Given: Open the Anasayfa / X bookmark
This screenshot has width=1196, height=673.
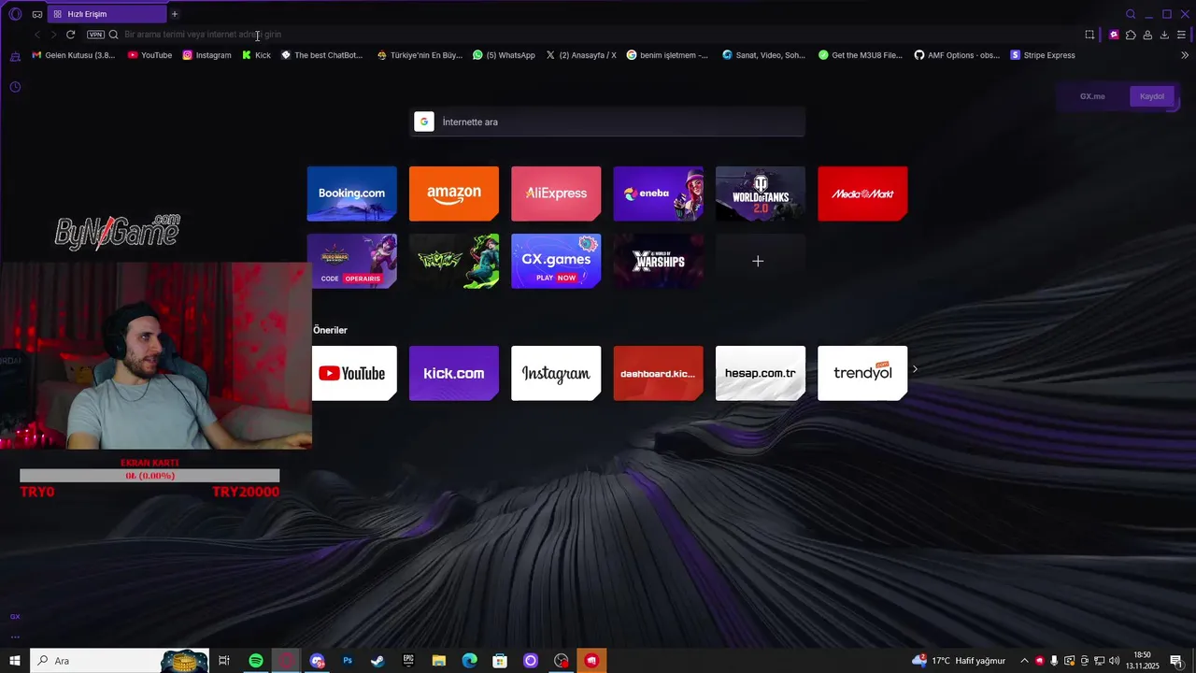Looking at the screenshot, I should (581, 55).
